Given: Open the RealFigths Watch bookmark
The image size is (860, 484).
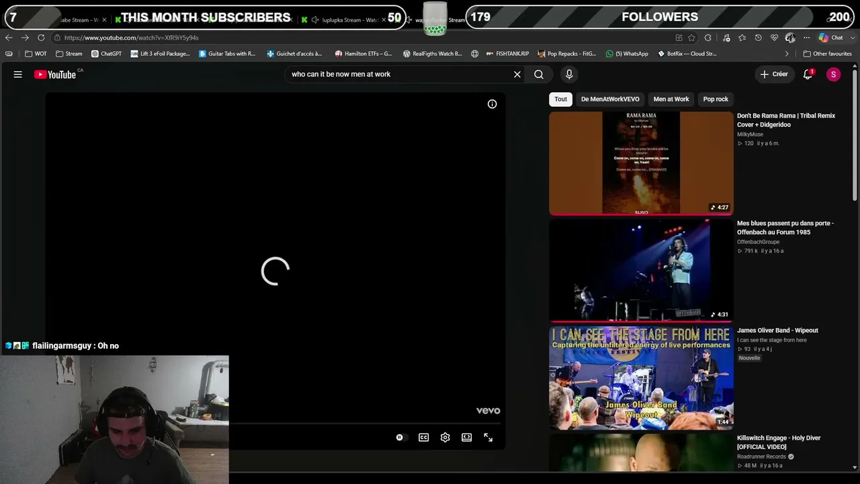Looking at the screenshot, I should pos(432,54).
